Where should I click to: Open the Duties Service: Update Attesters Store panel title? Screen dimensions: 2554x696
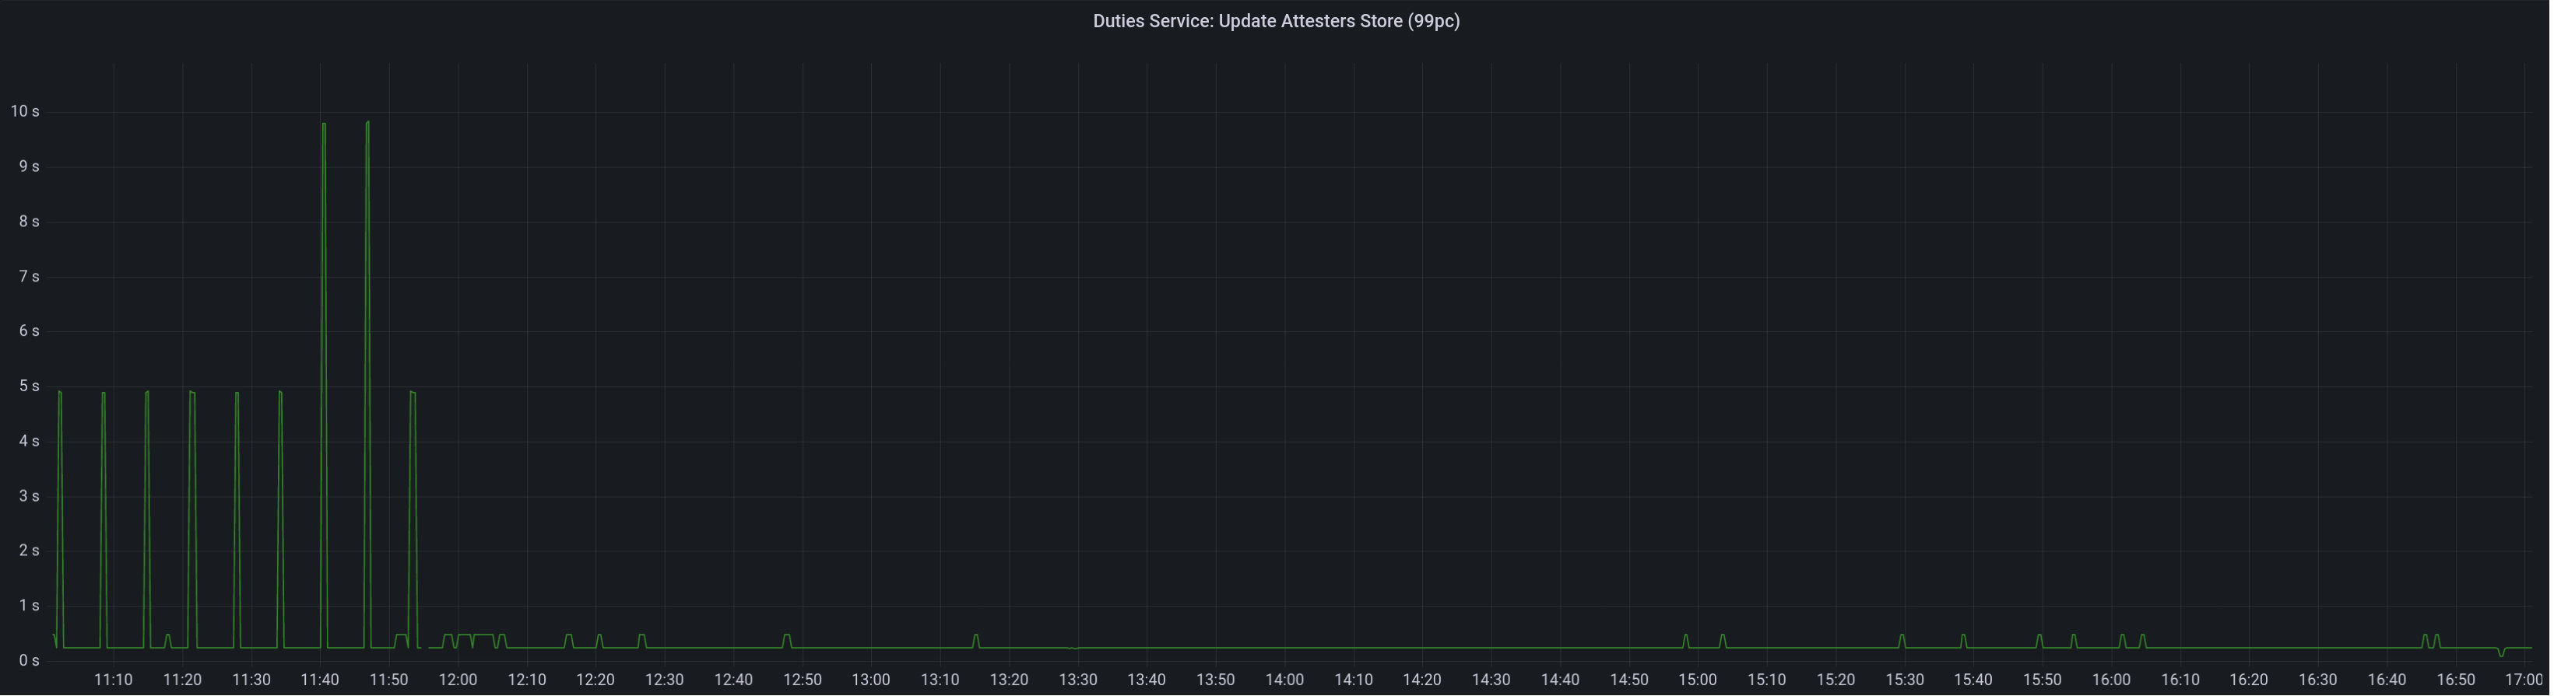point(1276,21)
